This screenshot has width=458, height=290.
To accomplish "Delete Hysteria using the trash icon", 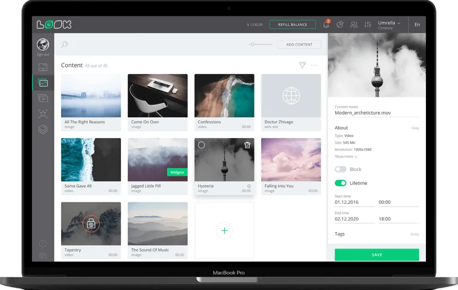I will click(247, 145).
